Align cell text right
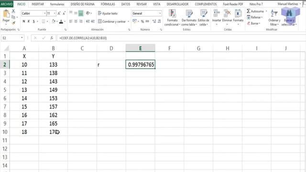306x172 pixels. point(81,21)
